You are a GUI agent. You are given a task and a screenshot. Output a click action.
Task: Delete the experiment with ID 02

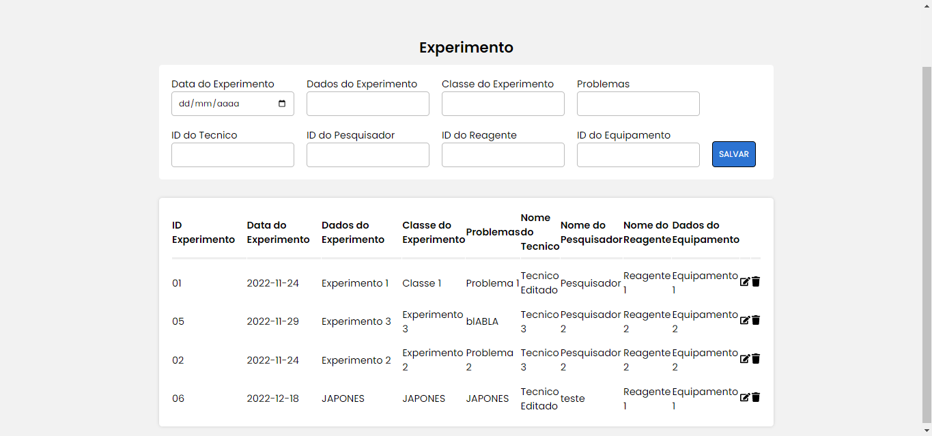[756, 358]
